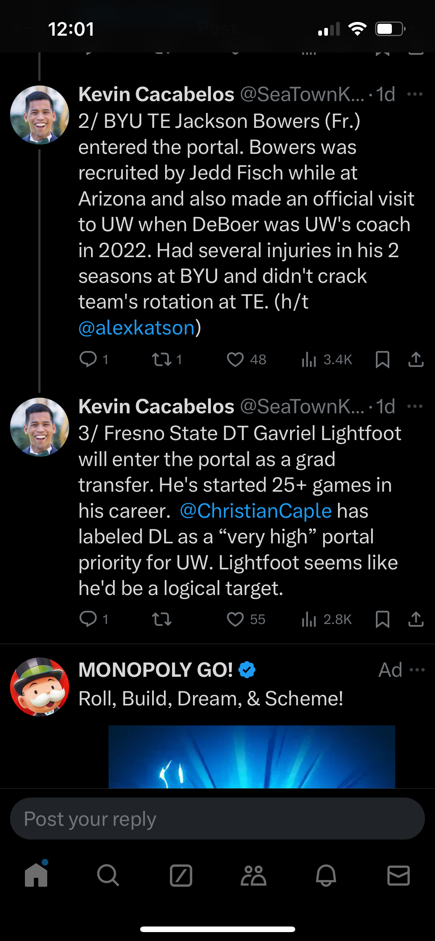Open the MONOPOLY GO! ad options menu

tap(417, 670)
